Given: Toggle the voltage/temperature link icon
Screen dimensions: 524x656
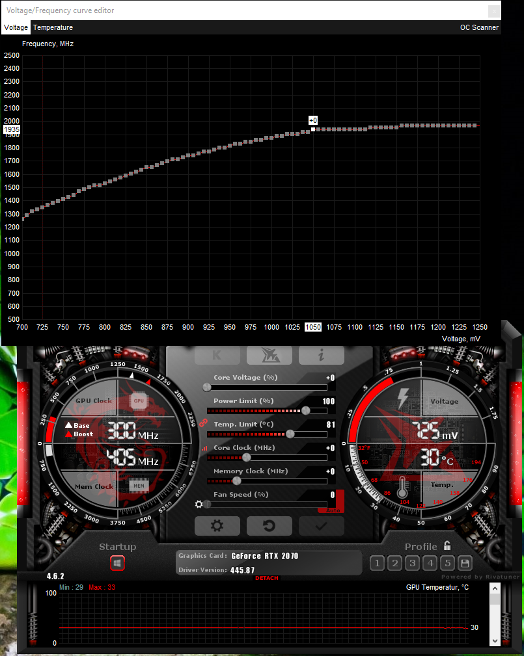Looking at the screenshot, I should coord(203,423).
